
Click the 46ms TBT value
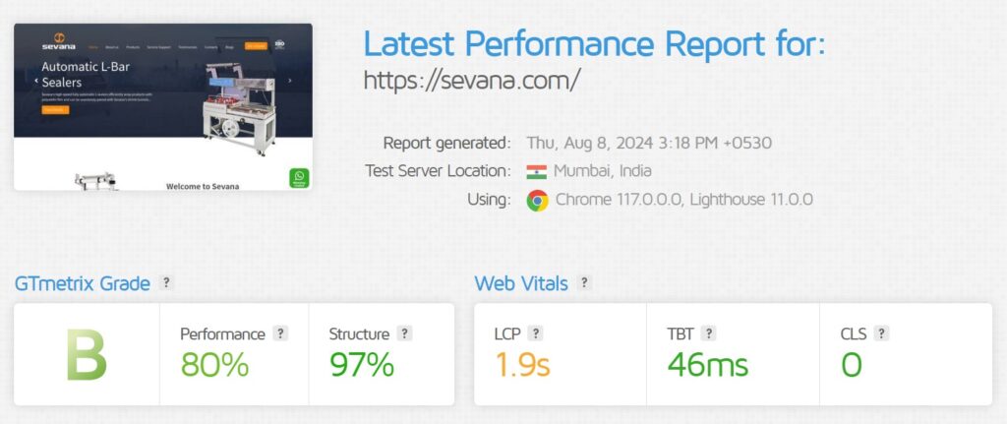[707, 364]
